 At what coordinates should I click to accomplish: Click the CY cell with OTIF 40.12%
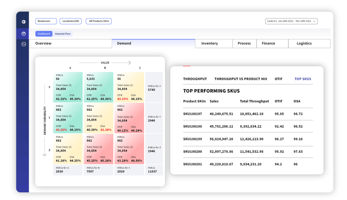pyautogui.click(x=129, y=118)
